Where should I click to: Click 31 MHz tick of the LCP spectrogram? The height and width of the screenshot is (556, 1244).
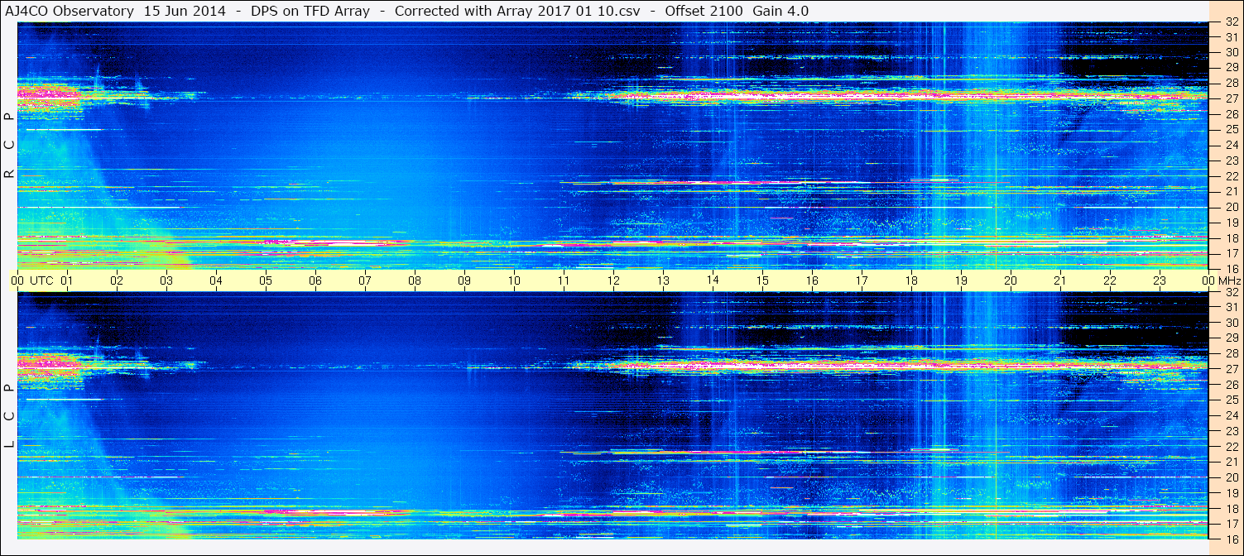[x=1231, y=307]
